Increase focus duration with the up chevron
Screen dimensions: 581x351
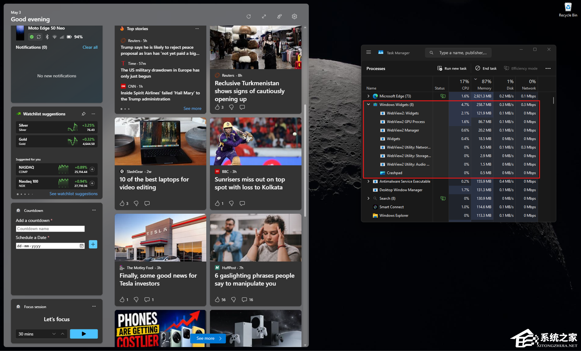point(63,334)
